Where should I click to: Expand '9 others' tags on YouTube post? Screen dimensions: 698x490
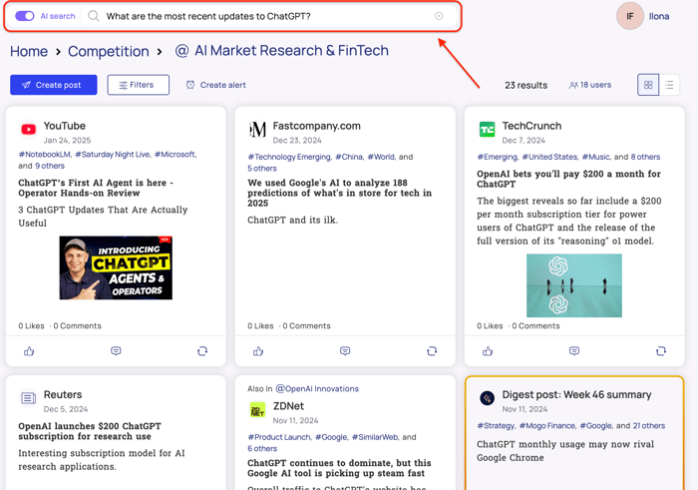click(50, 167)
